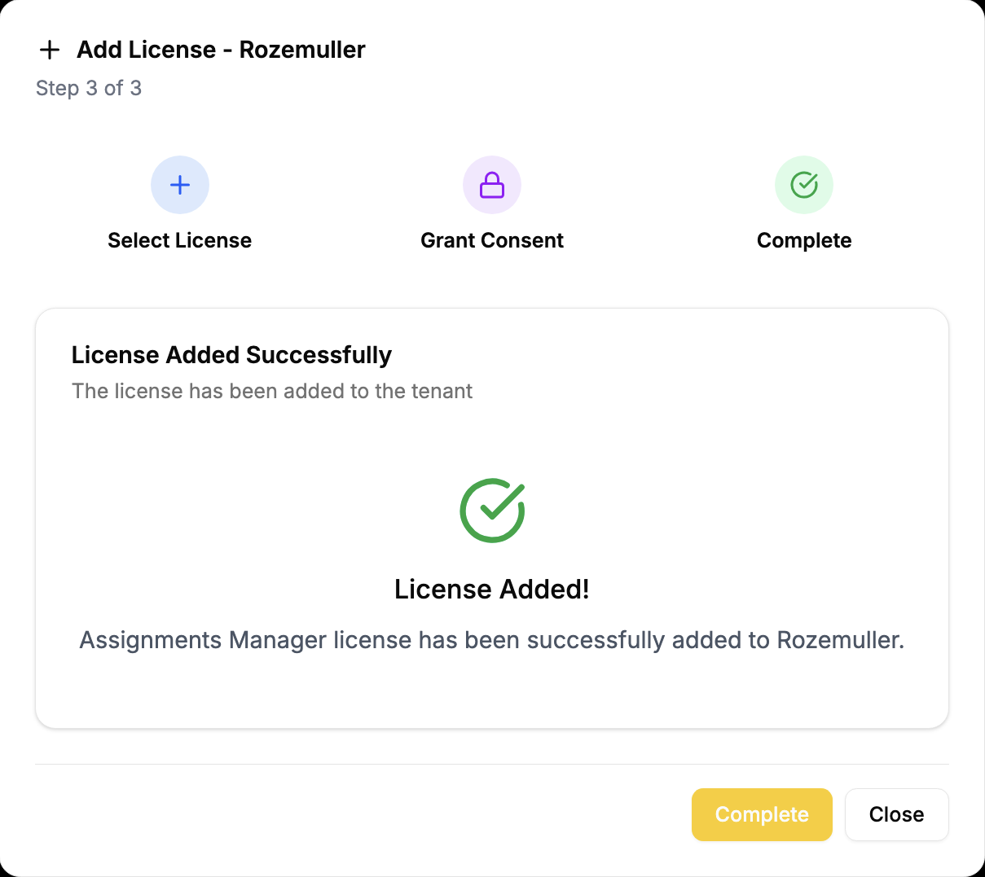Click the License Added Successfully heading
This screenshot has height=877, width=985.
(x=231, y=355)
